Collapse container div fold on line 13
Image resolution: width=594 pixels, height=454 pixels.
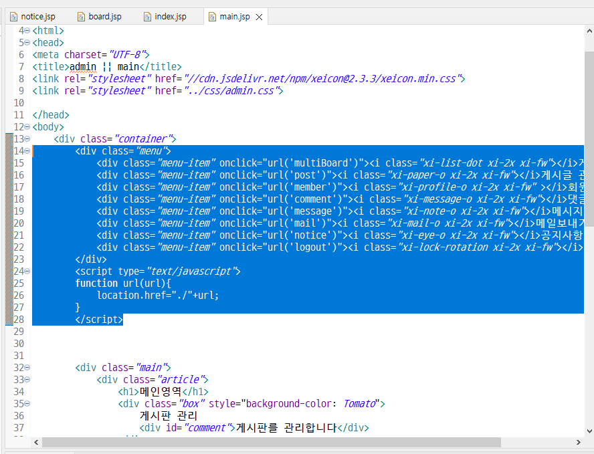point(27,139)
